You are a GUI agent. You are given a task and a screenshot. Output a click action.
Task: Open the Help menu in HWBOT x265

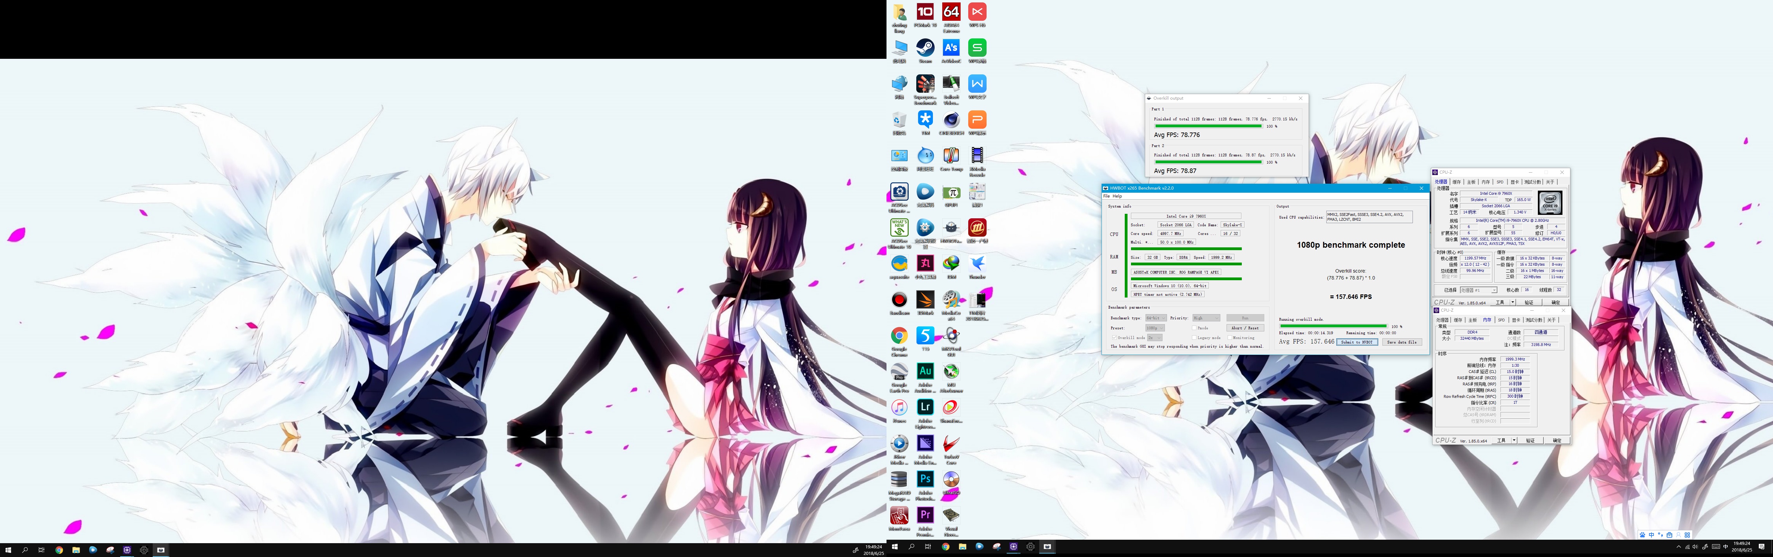[x=1117, y=197]
